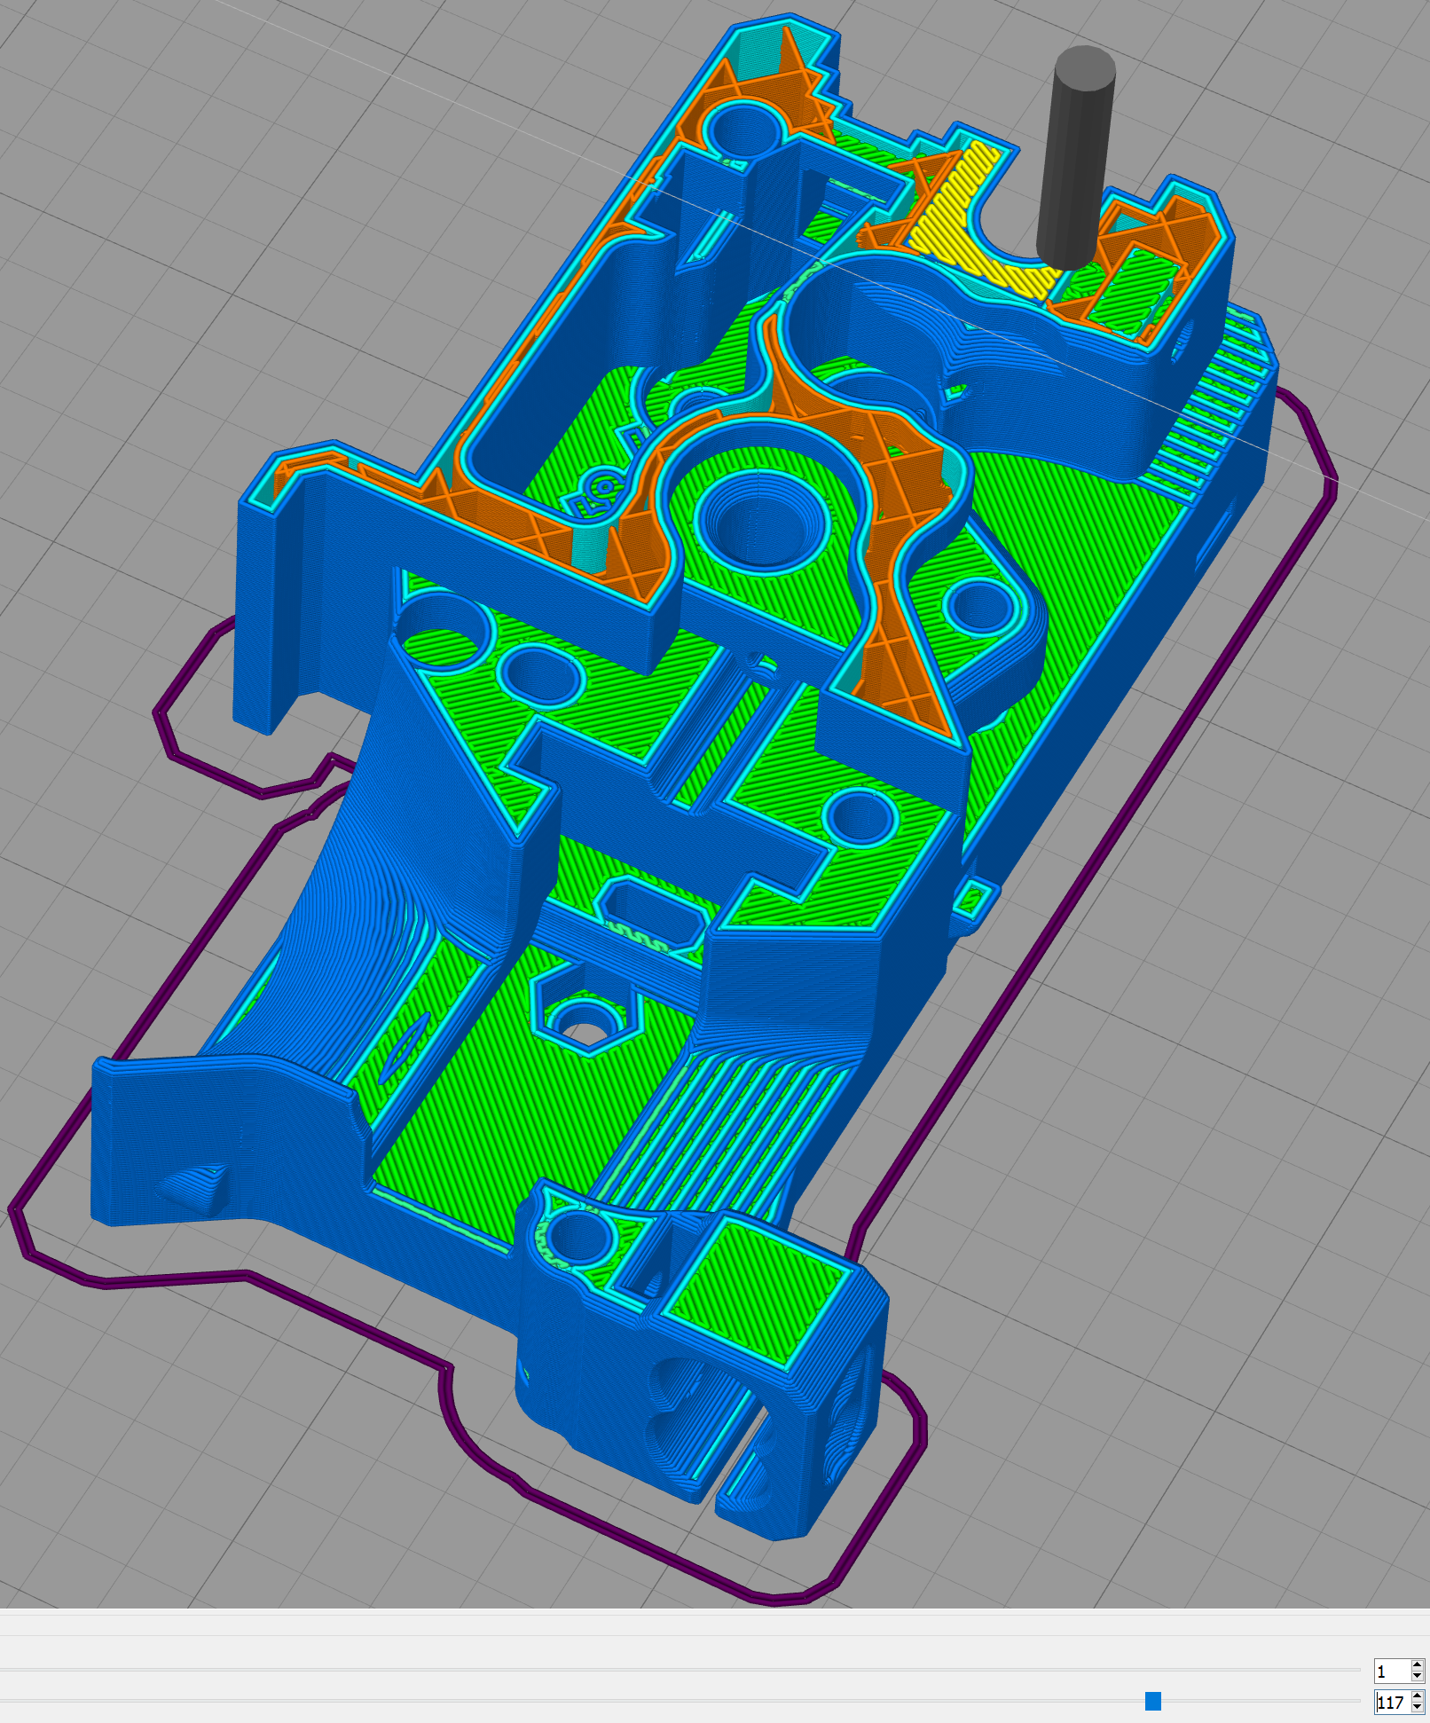Increment the spin box showing 1
Image resolution: width=1430 pixels, height=1723 pixels.
[x=1417, y=1665]
